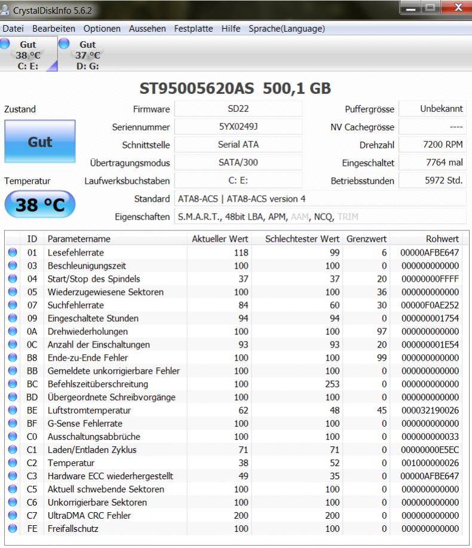Click raw value 000032190026
This screenshot has width=472, height=548.
pos(430,410)
